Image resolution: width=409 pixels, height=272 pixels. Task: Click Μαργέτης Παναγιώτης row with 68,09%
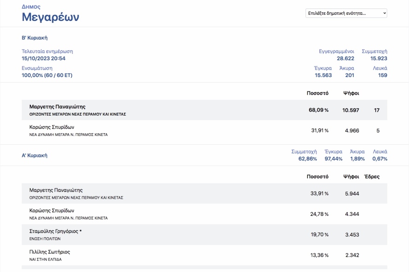[x=204, y=110]
